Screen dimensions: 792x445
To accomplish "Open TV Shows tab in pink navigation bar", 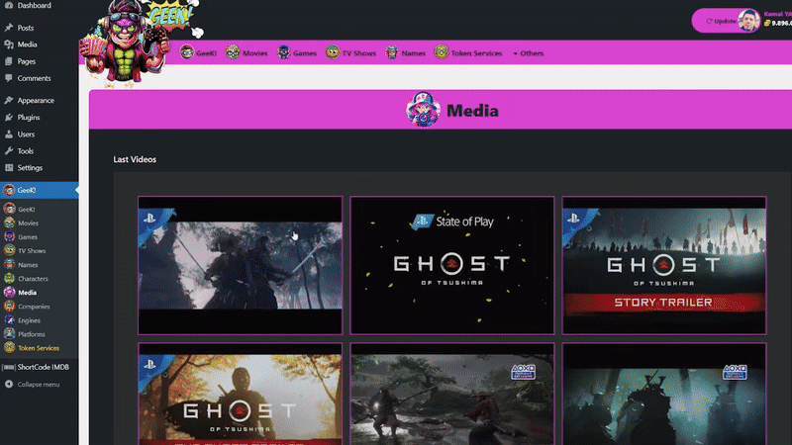I will [350, 52].
